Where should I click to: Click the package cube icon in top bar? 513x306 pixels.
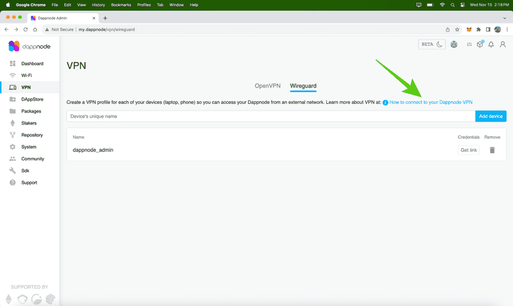tap(480, 45)
